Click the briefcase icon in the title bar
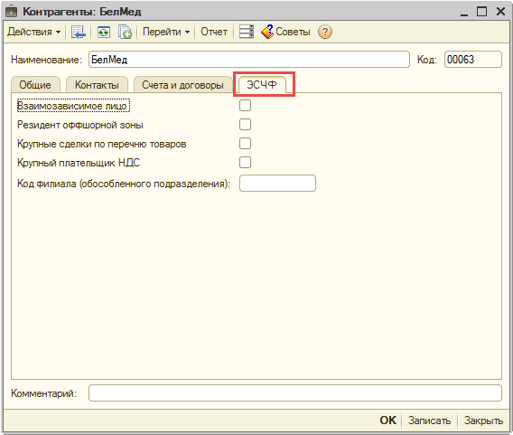Image resolution: width=513 pixels, height=435 pixels. click(12, 12)
